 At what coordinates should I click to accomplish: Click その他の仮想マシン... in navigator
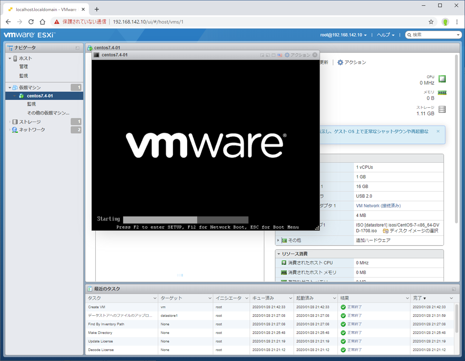tap(48, 113)
